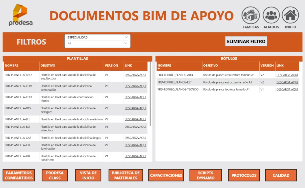The height and width of the screenshot is (188, 305).
Task: Open the Capacitaciones page
Action: pos(166,175)
